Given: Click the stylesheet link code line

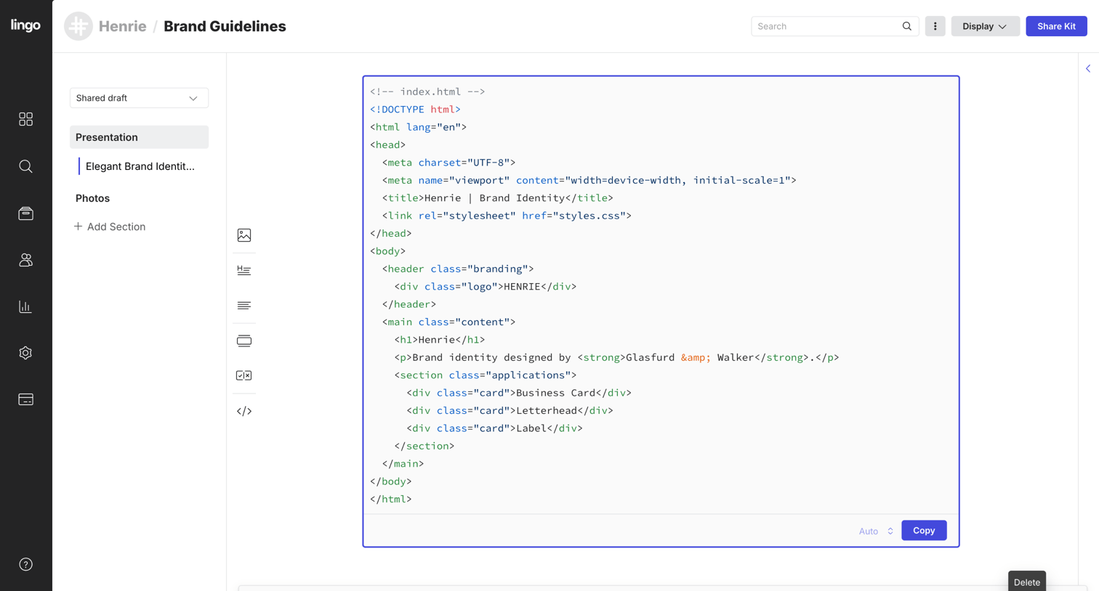Looking at the screenshot, I should [507, 216].
